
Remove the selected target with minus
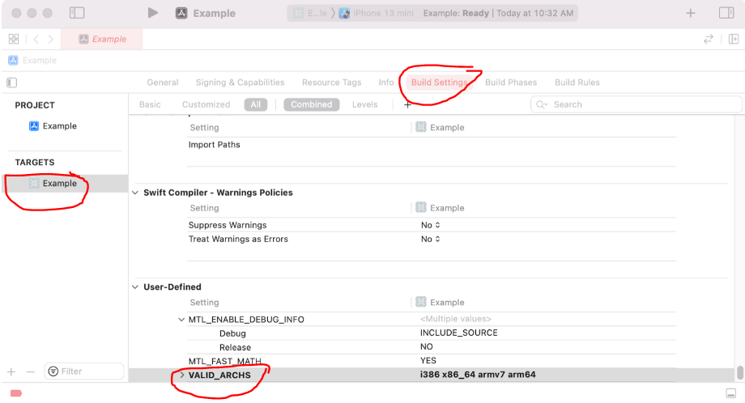[31, 371]
